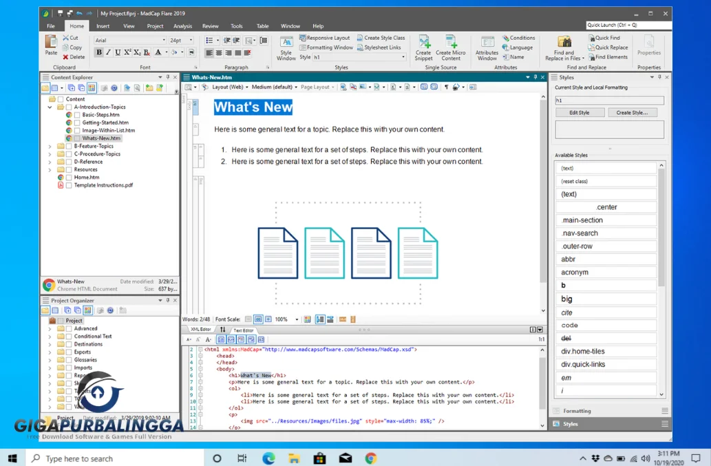Open the 100% font scale dropdown
This screenshot has height=466, width=711.
point(297,319)
